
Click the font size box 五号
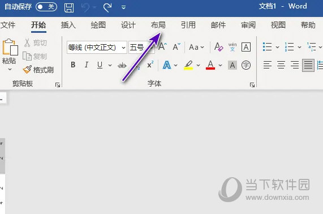pyautogui.click(x=137, y=48)
